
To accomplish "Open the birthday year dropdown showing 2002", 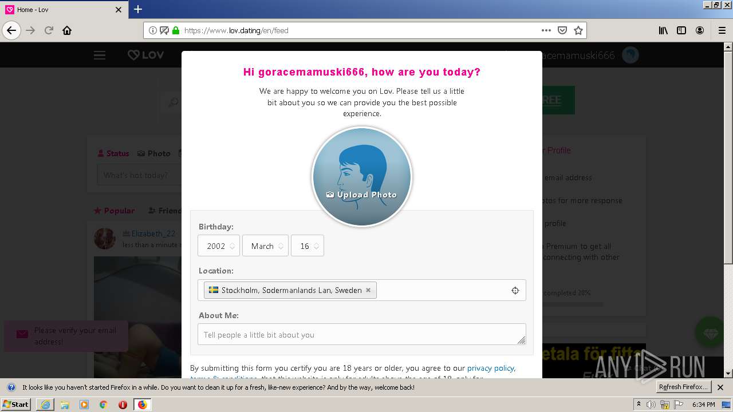I will point(219,245).
